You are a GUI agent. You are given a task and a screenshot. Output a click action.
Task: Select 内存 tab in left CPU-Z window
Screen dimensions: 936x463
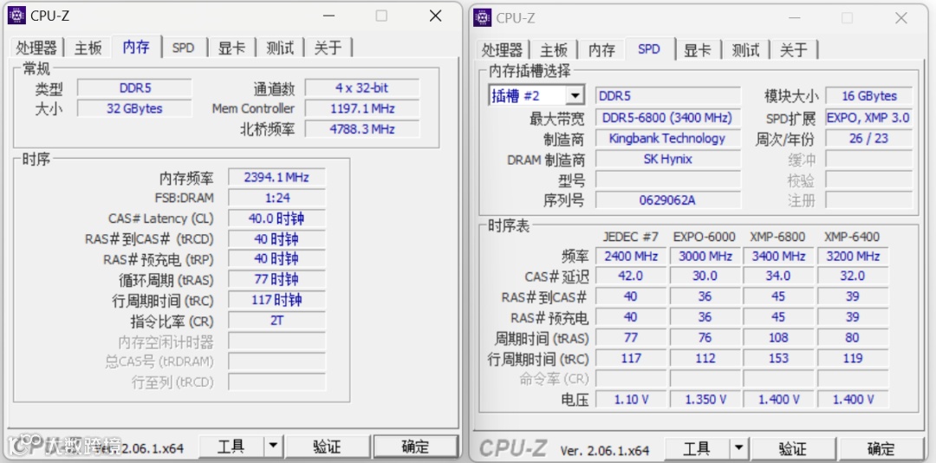(136, 47)
